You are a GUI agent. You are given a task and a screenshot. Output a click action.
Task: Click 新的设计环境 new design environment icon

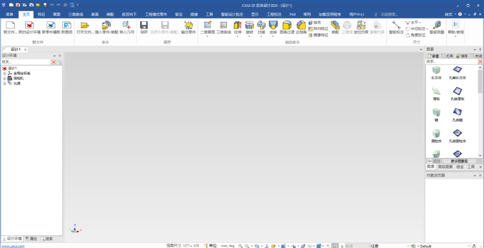pos(29,26)
